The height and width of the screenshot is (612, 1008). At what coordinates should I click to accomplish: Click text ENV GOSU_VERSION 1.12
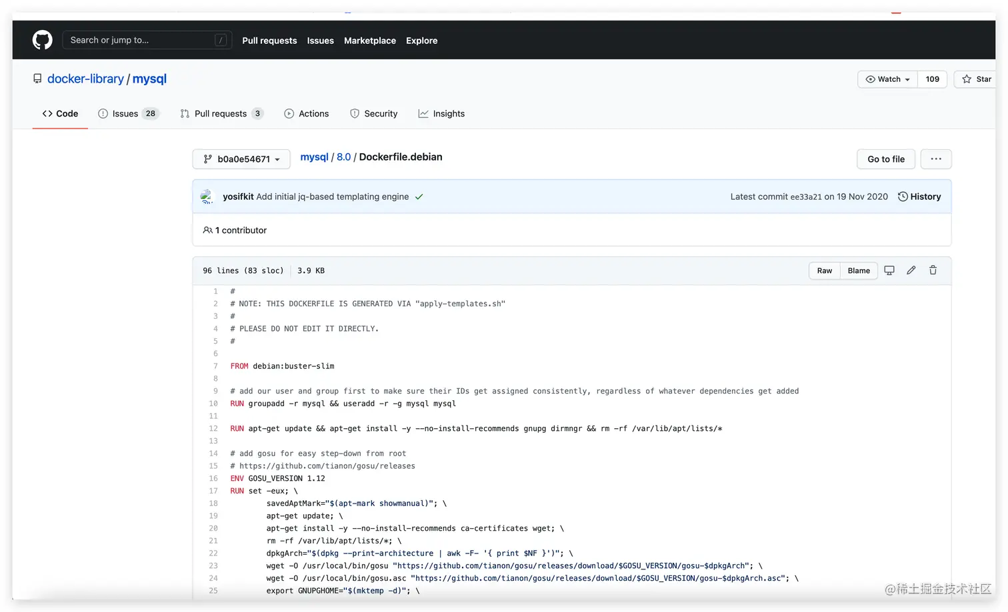point(278,479)
